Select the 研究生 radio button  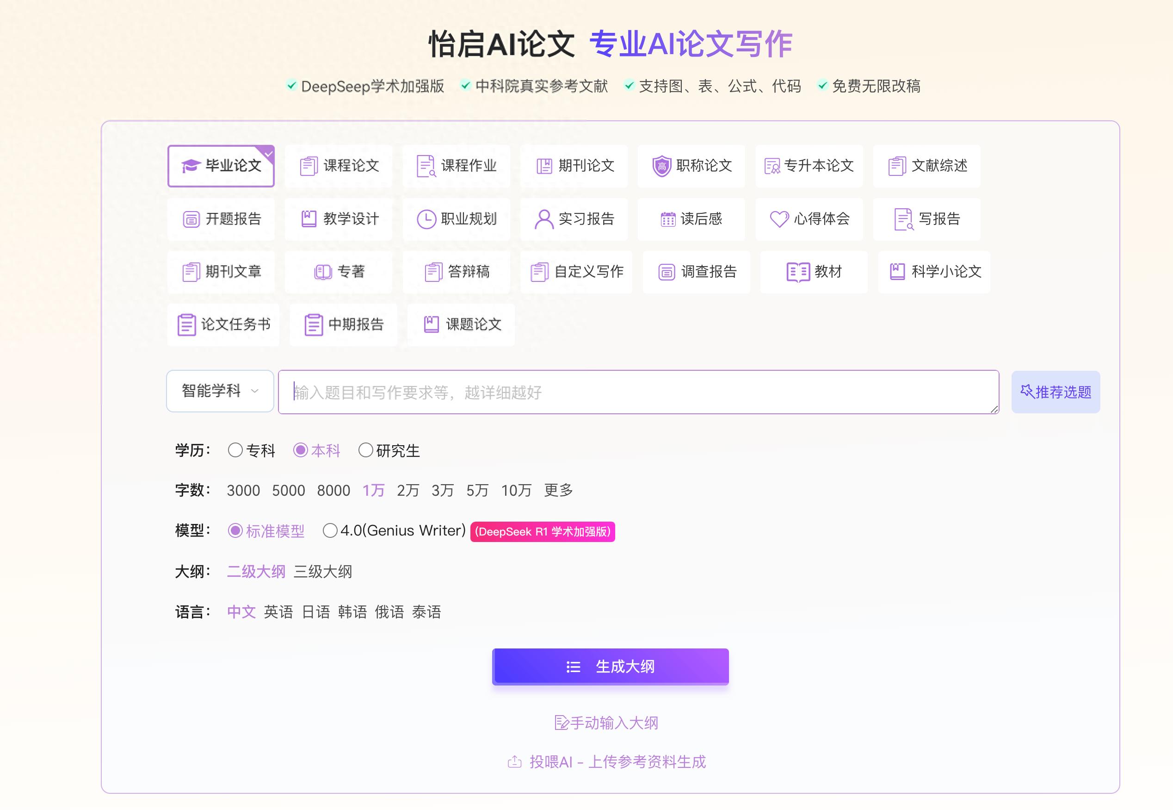[x=366, y=450]
